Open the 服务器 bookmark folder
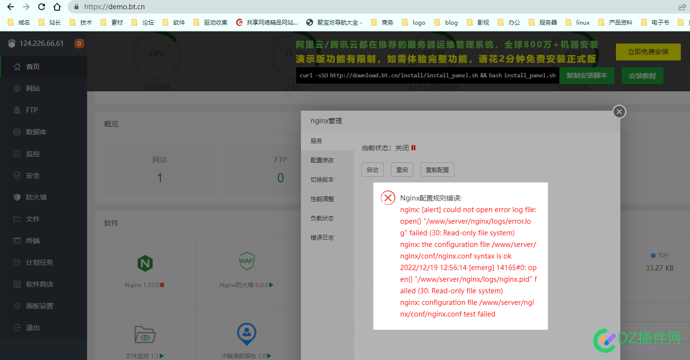 click(x=543, y=22)
